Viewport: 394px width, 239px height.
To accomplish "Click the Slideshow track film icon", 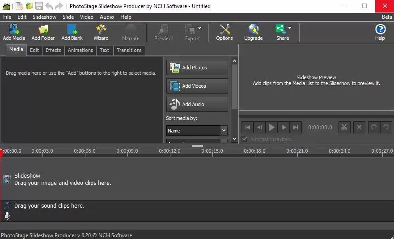I will click(x=7, y=179).
